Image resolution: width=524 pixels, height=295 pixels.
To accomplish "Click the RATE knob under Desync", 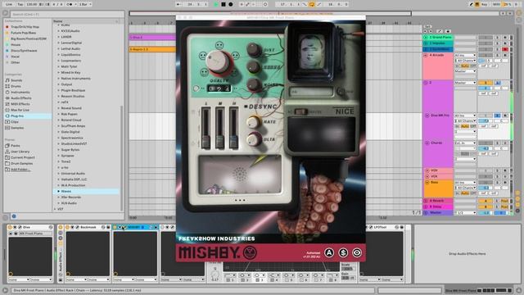I will pos(254,122).
